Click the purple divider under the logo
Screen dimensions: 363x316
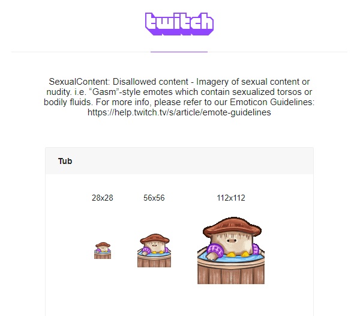(179, 52)
